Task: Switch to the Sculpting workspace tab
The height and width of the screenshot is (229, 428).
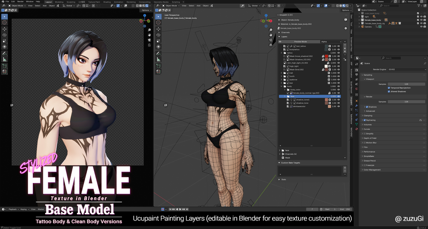Action: 71,2
